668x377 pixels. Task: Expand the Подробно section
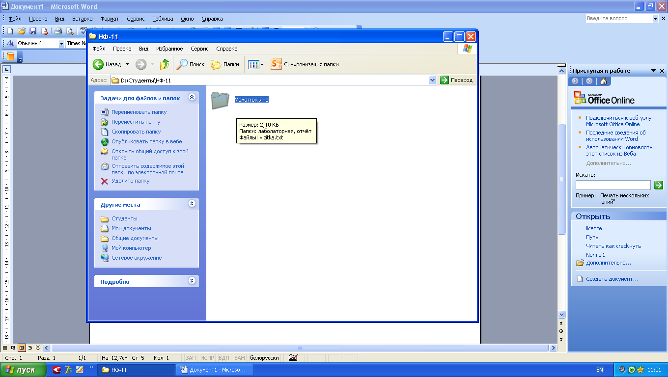point(192,281)
